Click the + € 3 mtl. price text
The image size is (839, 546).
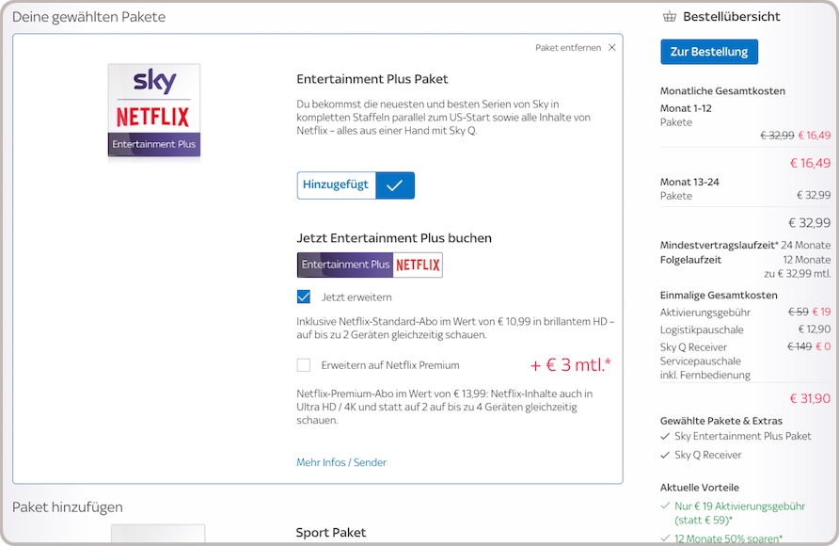point(570,365)
